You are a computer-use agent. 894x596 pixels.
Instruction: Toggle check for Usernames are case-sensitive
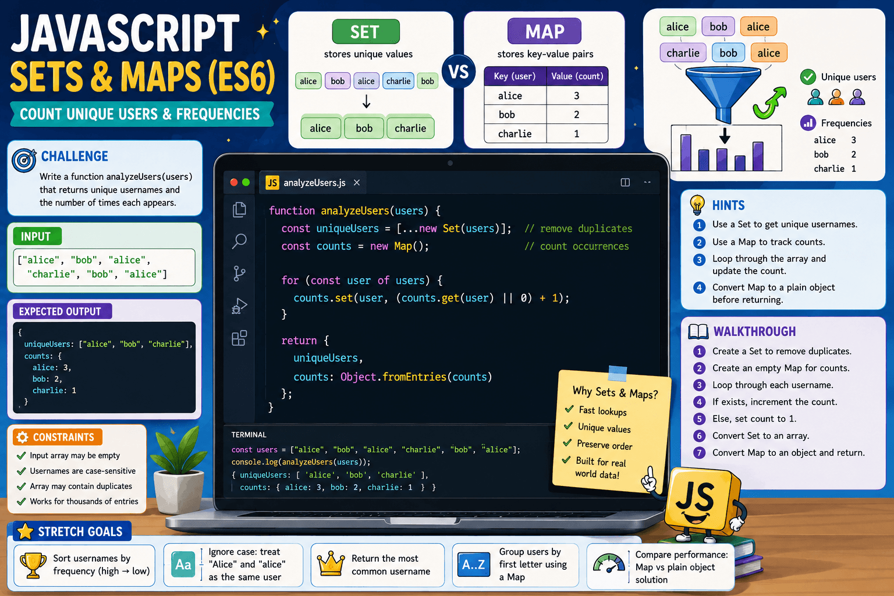point(22,471)
